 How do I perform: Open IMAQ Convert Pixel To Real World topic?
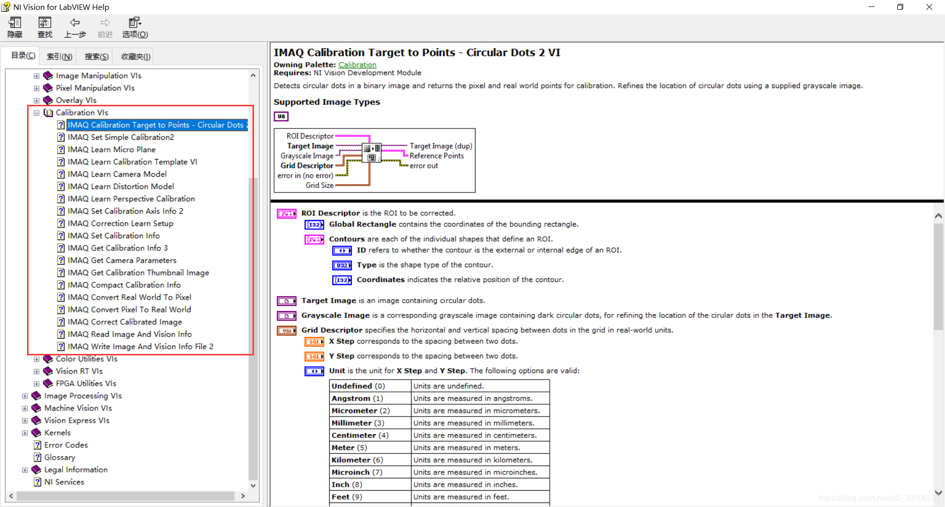click(129, 309)
